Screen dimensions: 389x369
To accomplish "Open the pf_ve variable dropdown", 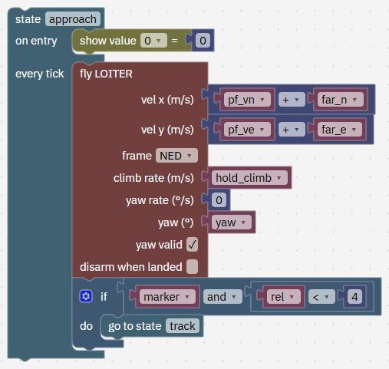I will pyautogui.click(x=247, y=130).
